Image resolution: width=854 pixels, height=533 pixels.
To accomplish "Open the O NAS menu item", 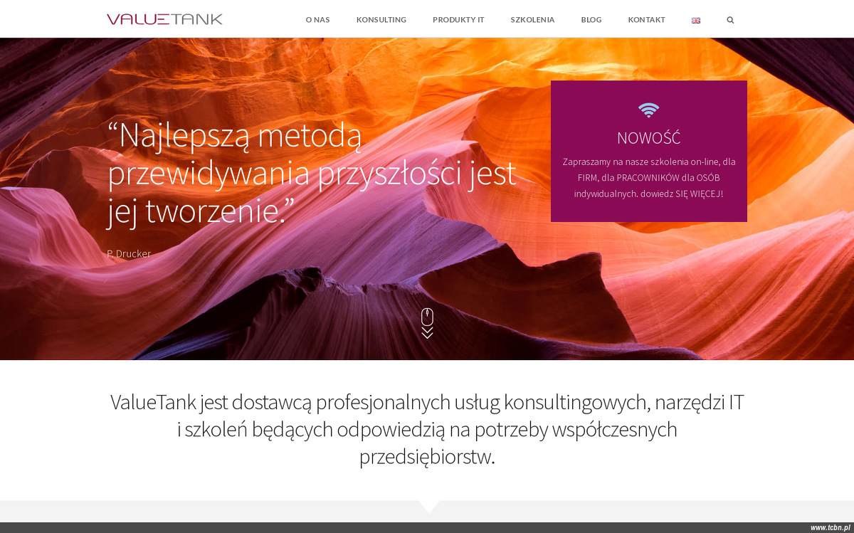I will click(x=318, y=20).
